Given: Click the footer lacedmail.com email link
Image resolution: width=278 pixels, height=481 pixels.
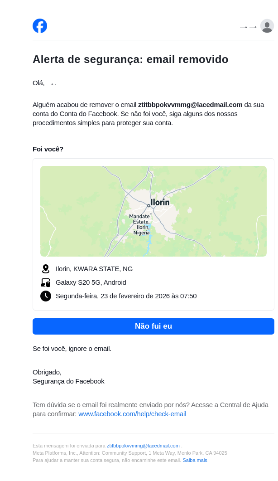Looking at the screenshot, I should click(143, 446).
